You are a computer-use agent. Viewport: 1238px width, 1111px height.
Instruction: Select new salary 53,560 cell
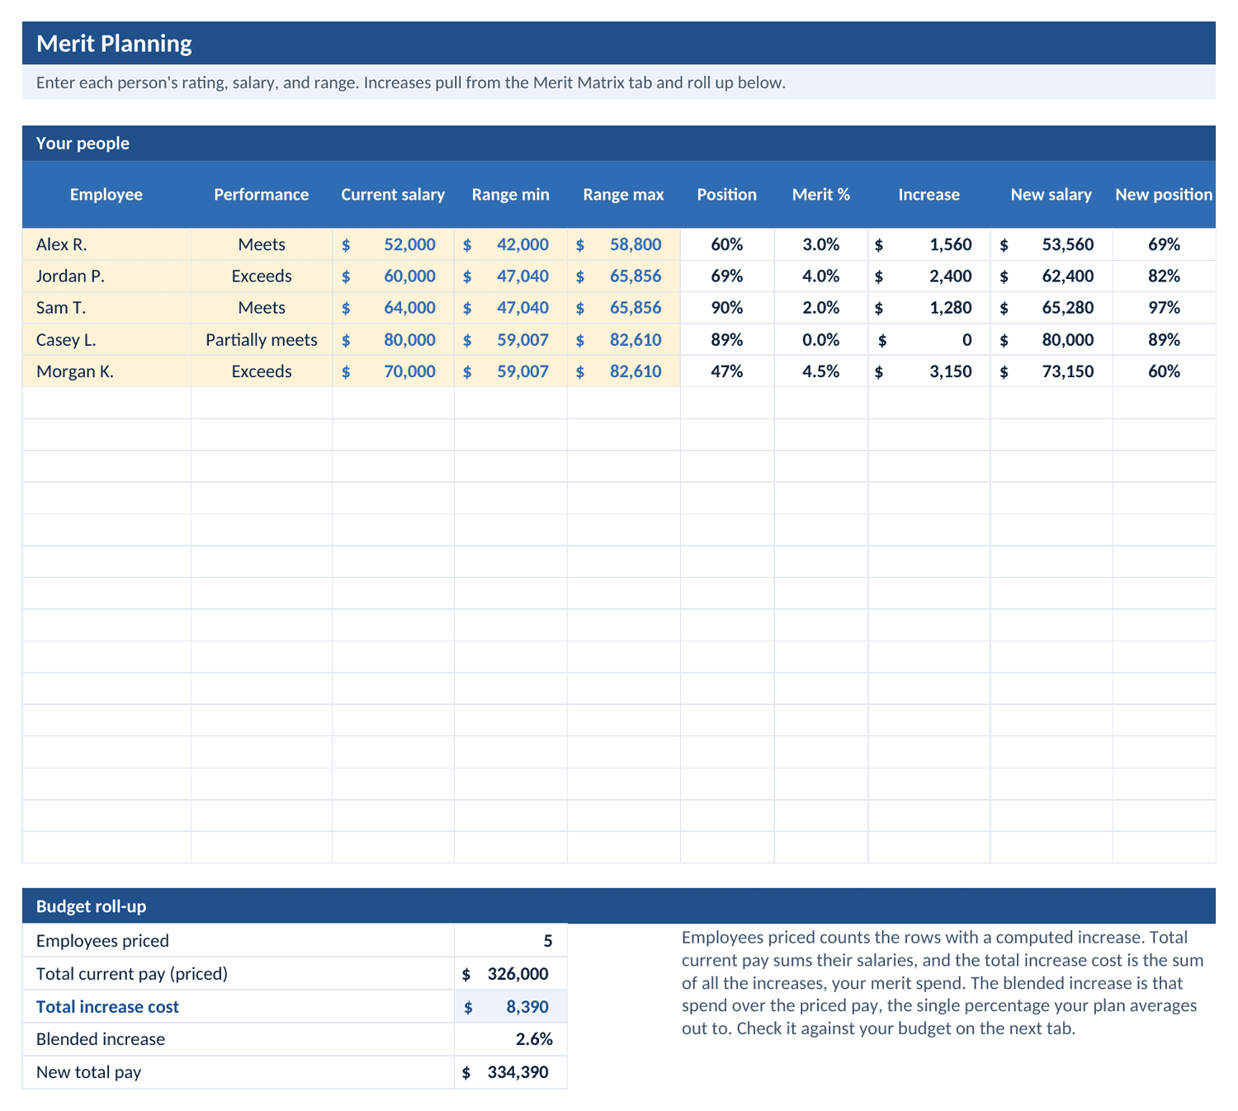pos(1051,244)
